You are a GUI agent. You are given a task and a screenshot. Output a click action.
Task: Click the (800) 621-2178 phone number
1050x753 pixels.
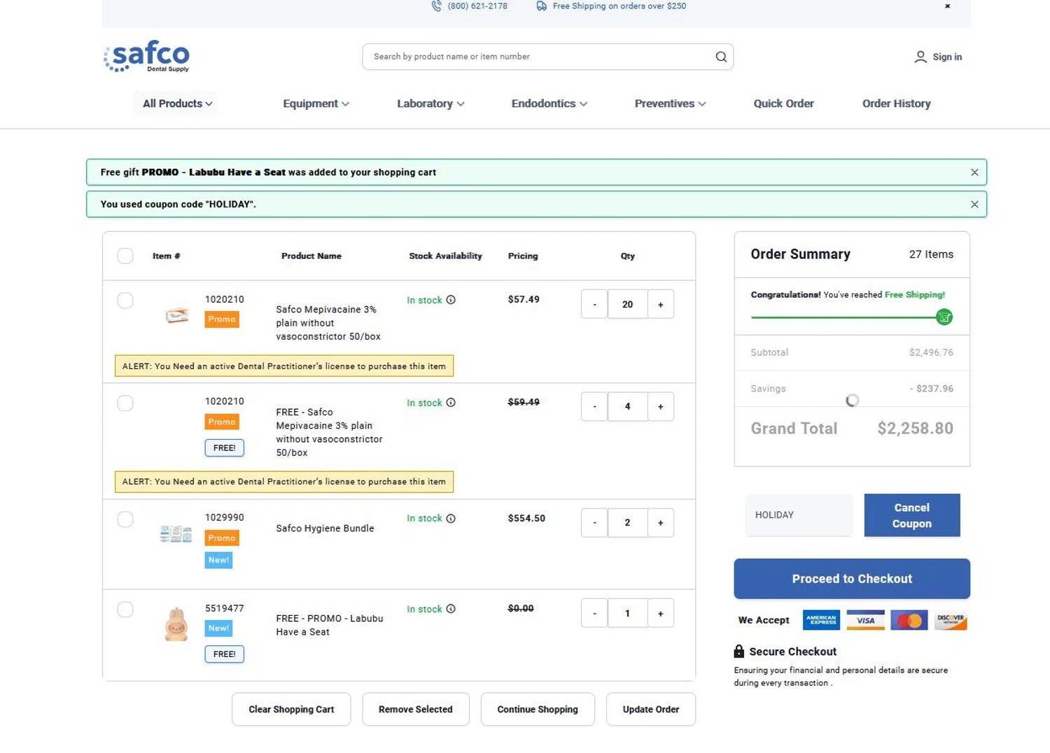(x=477, y=6)
